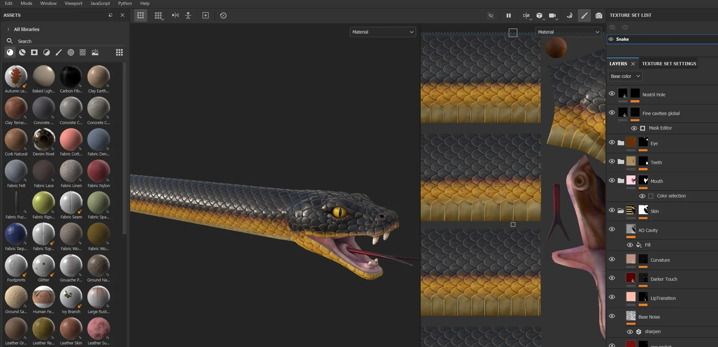Click the rotating environment icon
This screenshot has height=347, width=718.
(570, 16)
